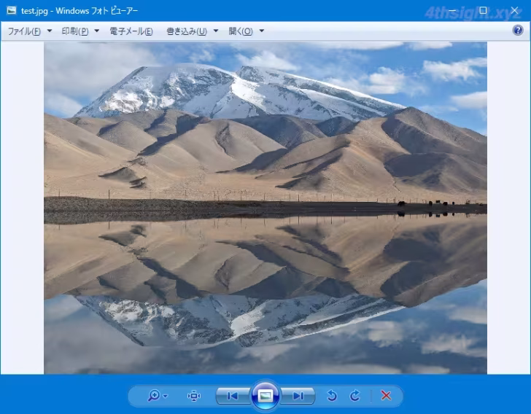The height and width of the screenshot is (414, 531).
Task: Click the displayed mountain photo
Action: [x=265, y=208]
